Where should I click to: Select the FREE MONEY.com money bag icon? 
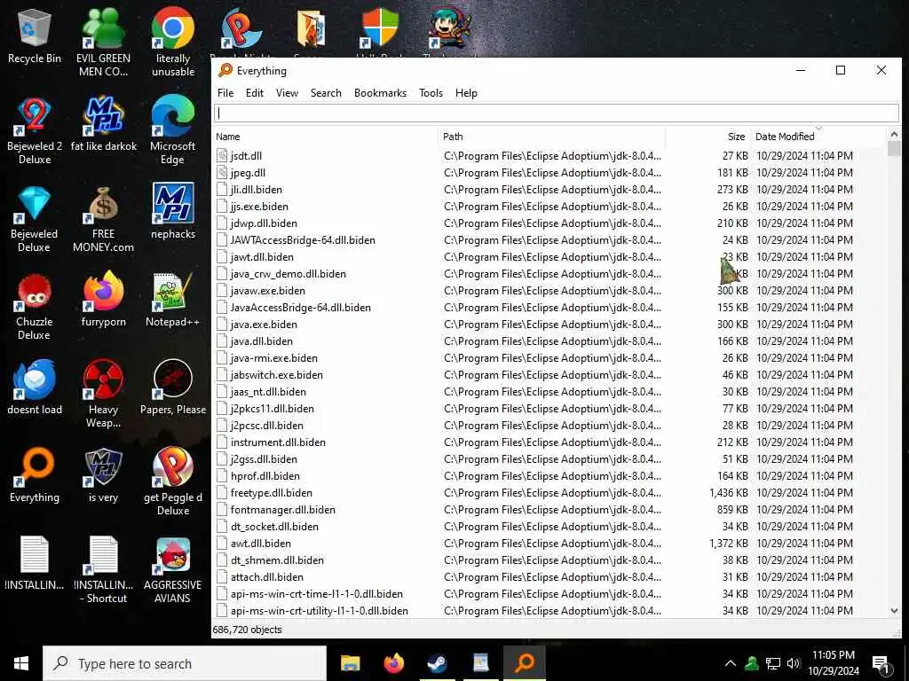[103, 219]
